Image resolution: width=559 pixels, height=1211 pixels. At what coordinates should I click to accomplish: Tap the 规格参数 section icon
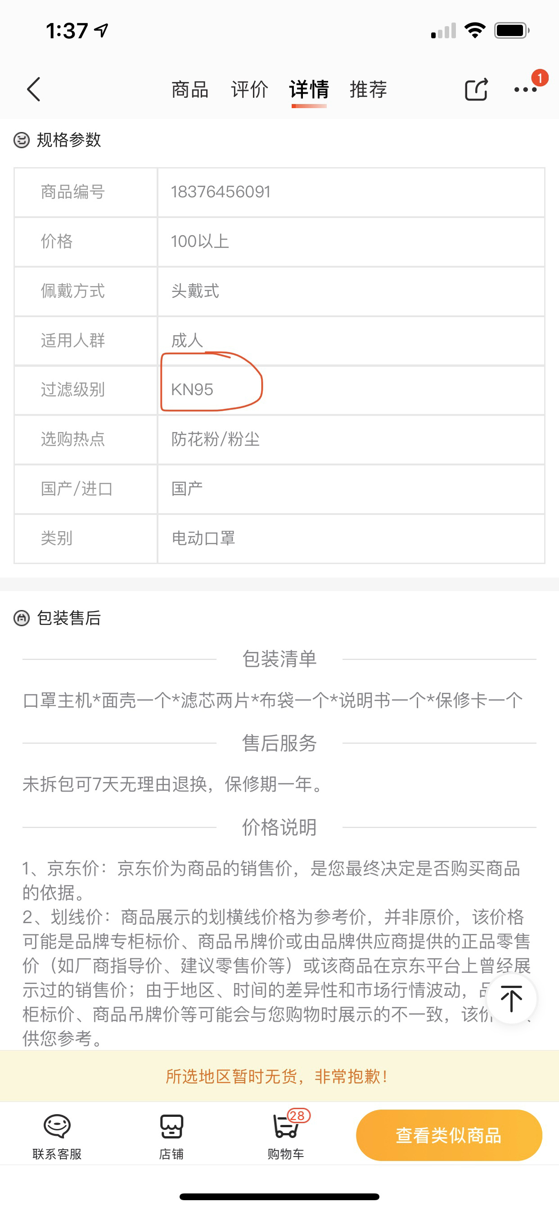click(x=22, y=140)
